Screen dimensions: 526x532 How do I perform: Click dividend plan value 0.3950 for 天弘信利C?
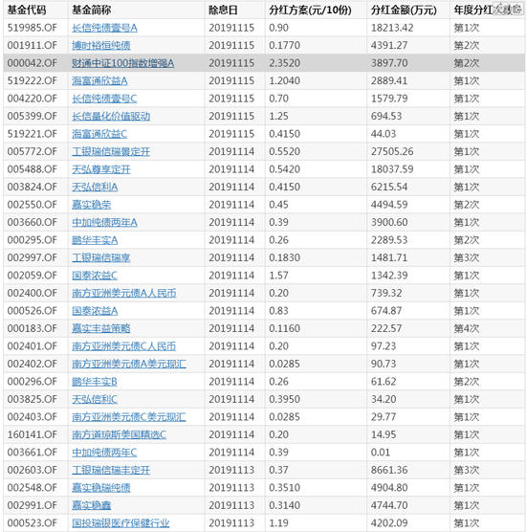tap(285, 399)
